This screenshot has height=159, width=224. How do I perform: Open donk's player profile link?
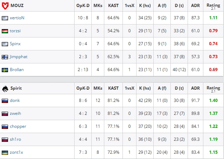tap(15, 101)
